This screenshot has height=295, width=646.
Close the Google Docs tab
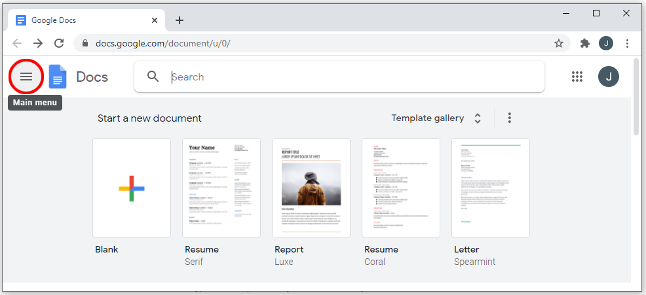click(x=155, y=20)
